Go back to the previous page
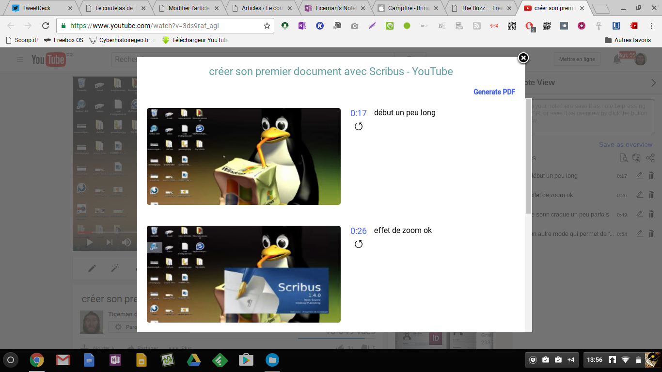 click(x=11, y=26)
